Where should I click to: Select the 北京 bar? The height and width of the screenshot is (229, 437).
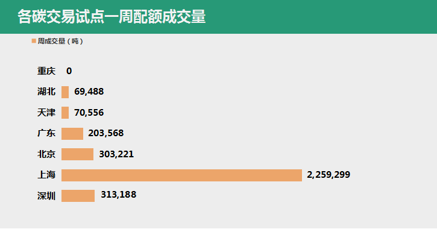pos(78,154)
